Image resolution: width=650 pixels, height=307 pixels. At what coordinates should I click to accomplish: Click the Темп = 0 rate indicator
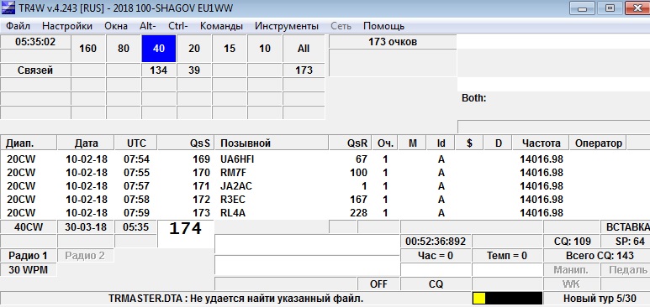[x=507, y=256]
